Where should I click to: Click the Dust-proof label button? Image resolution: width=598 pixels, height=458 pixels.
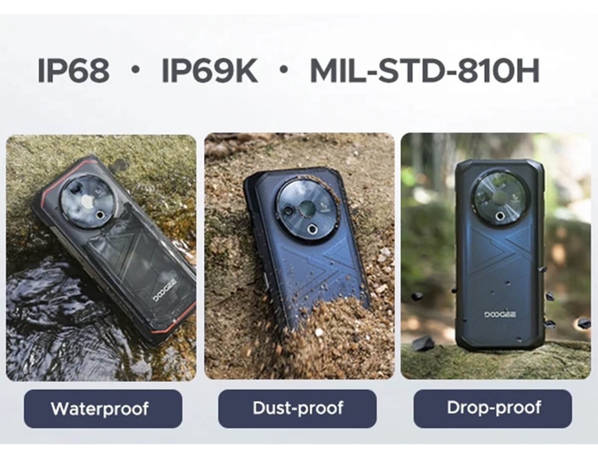pyautogui.click(x=298, y=408)
